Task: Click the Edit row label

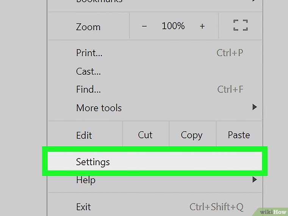Action: 84,135
